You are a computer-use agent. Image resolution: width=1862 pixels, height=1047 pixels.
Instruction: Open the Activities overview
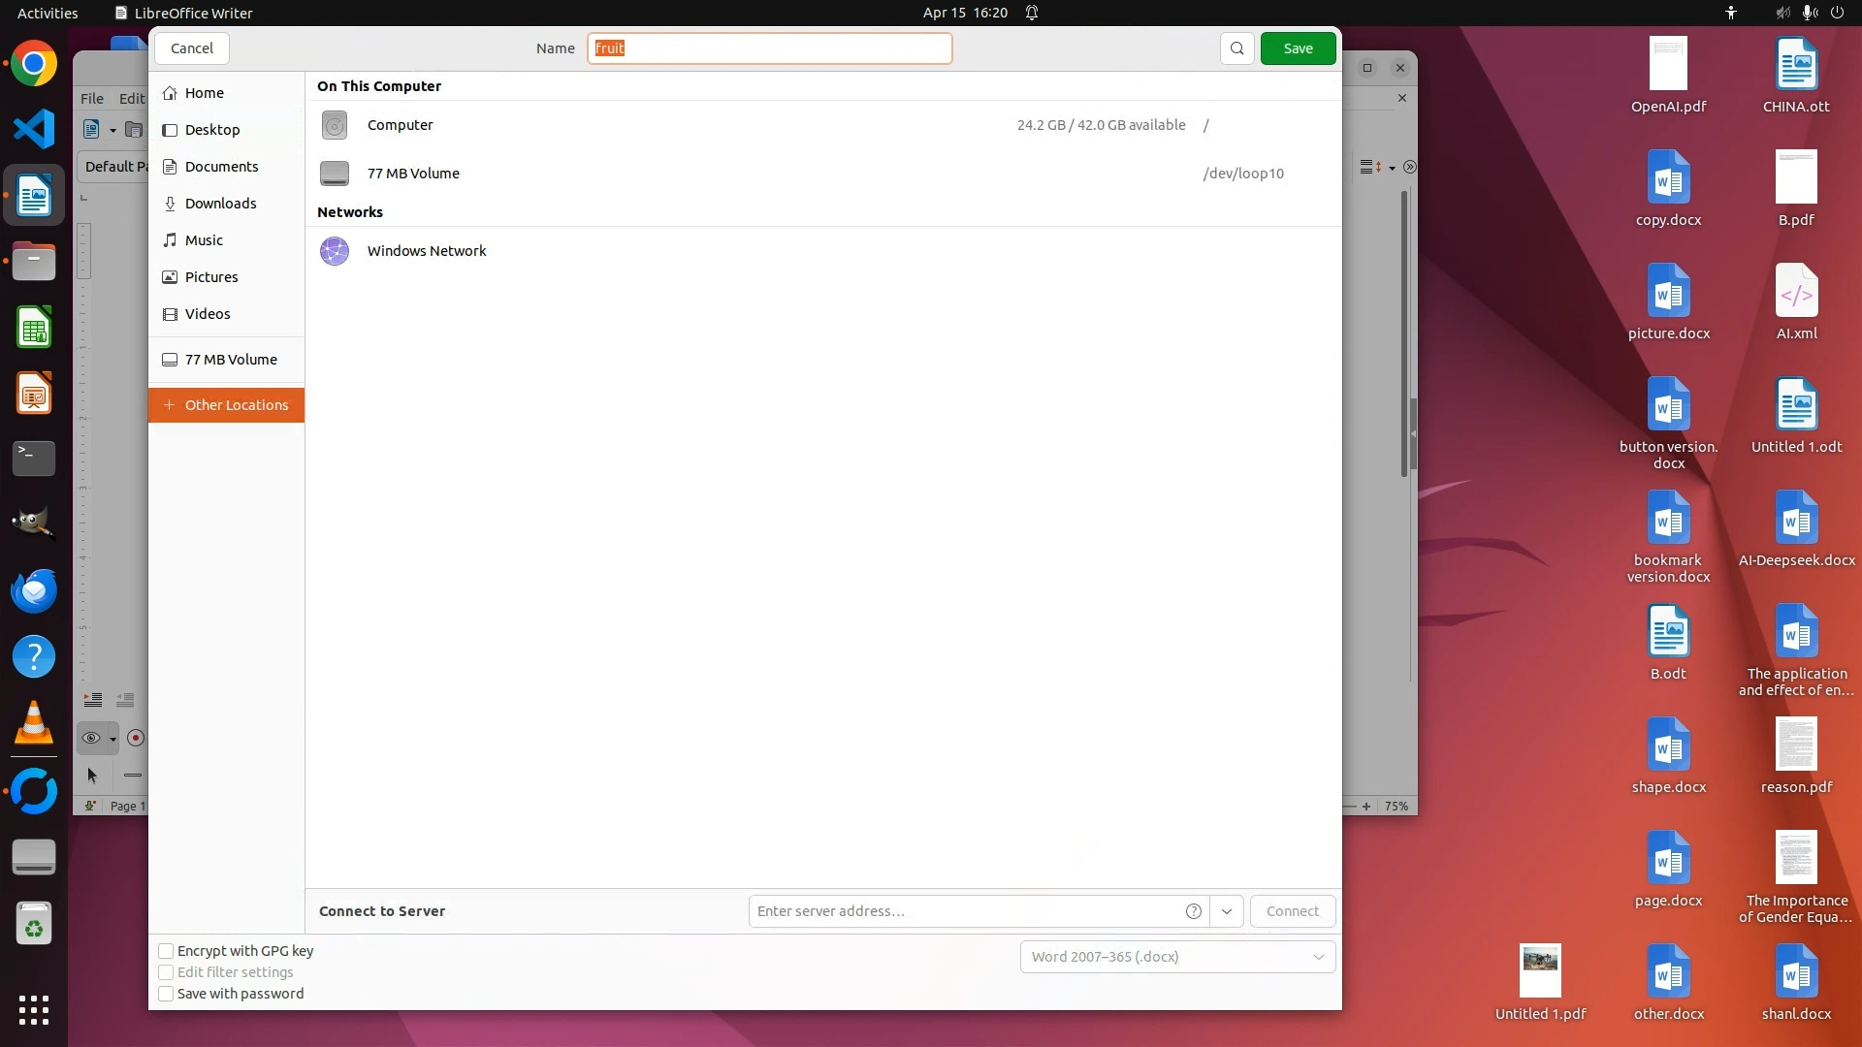pyautogui.click(x=48, y=13)
